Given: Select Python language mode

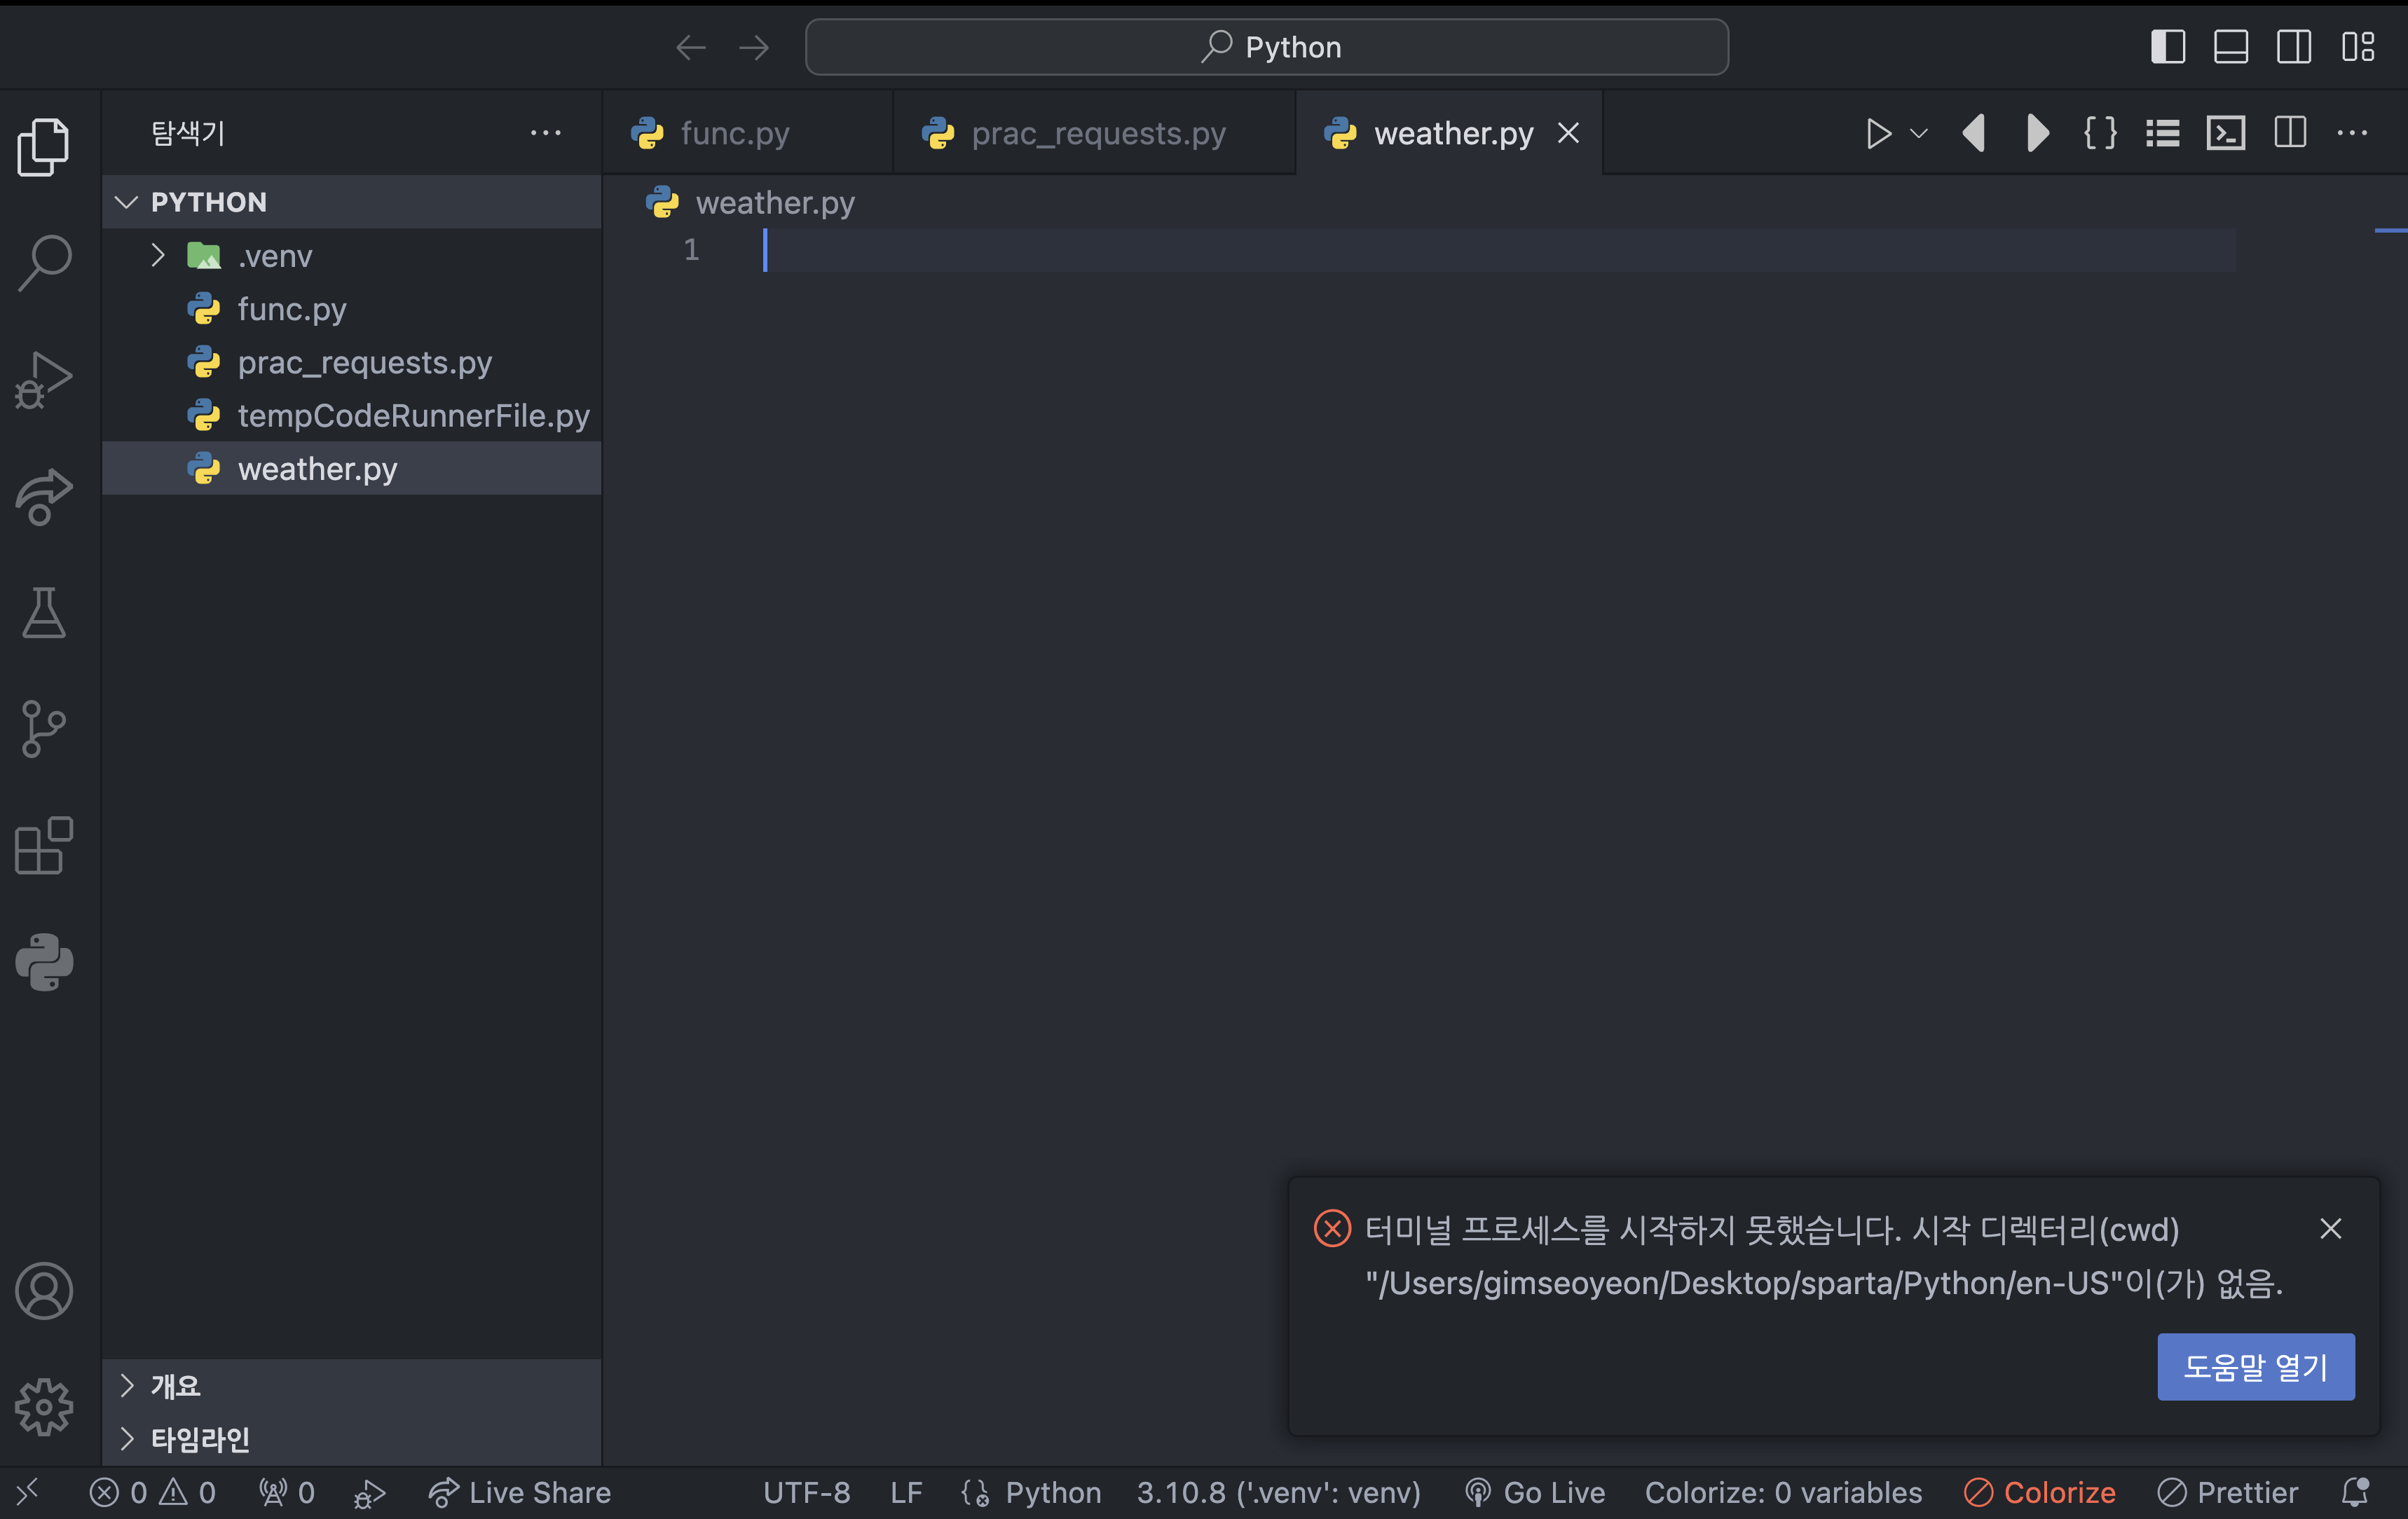Looking at the screenshot, I should click(x=1053, y=1492).
